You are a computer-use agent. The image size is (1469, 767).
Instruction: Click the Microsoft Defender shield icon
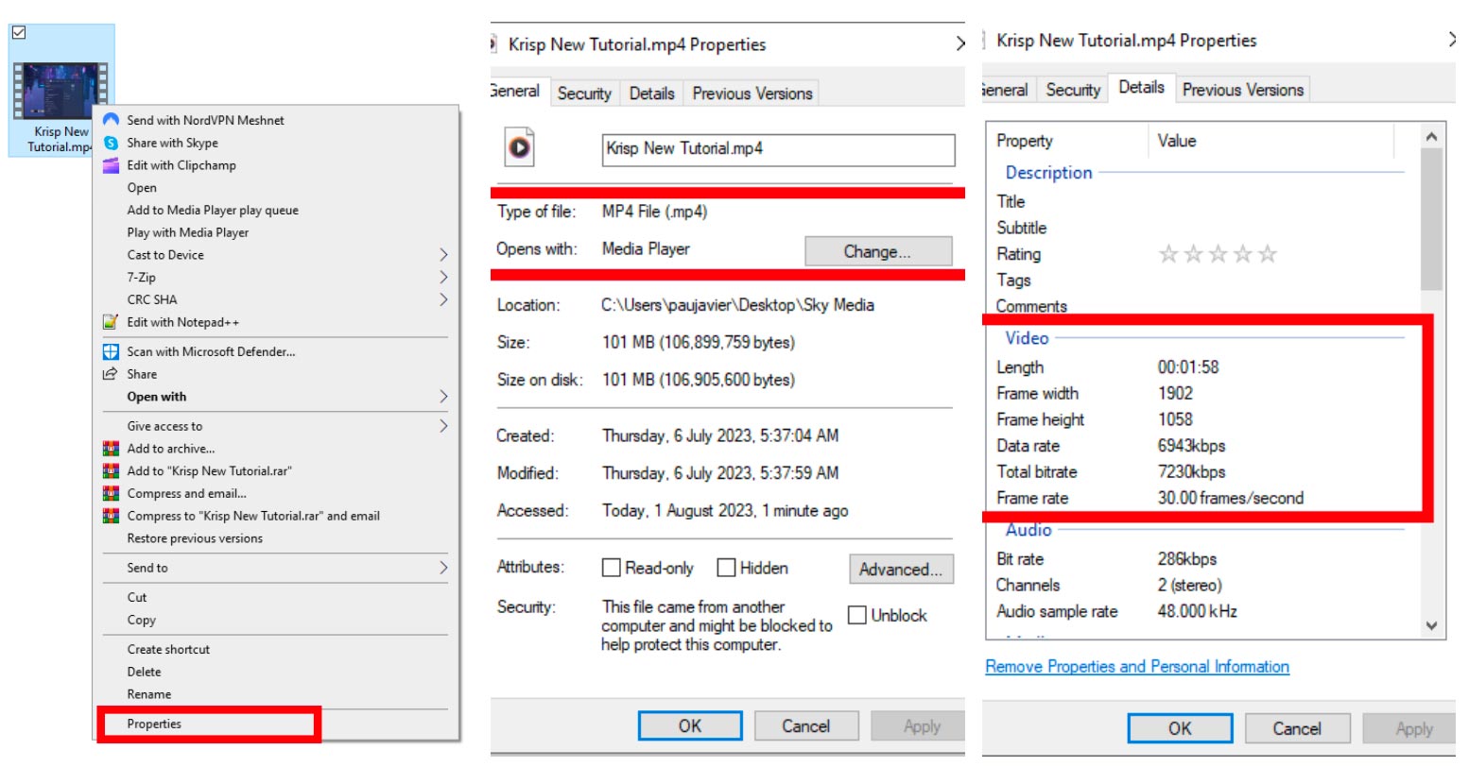(111, 351)
